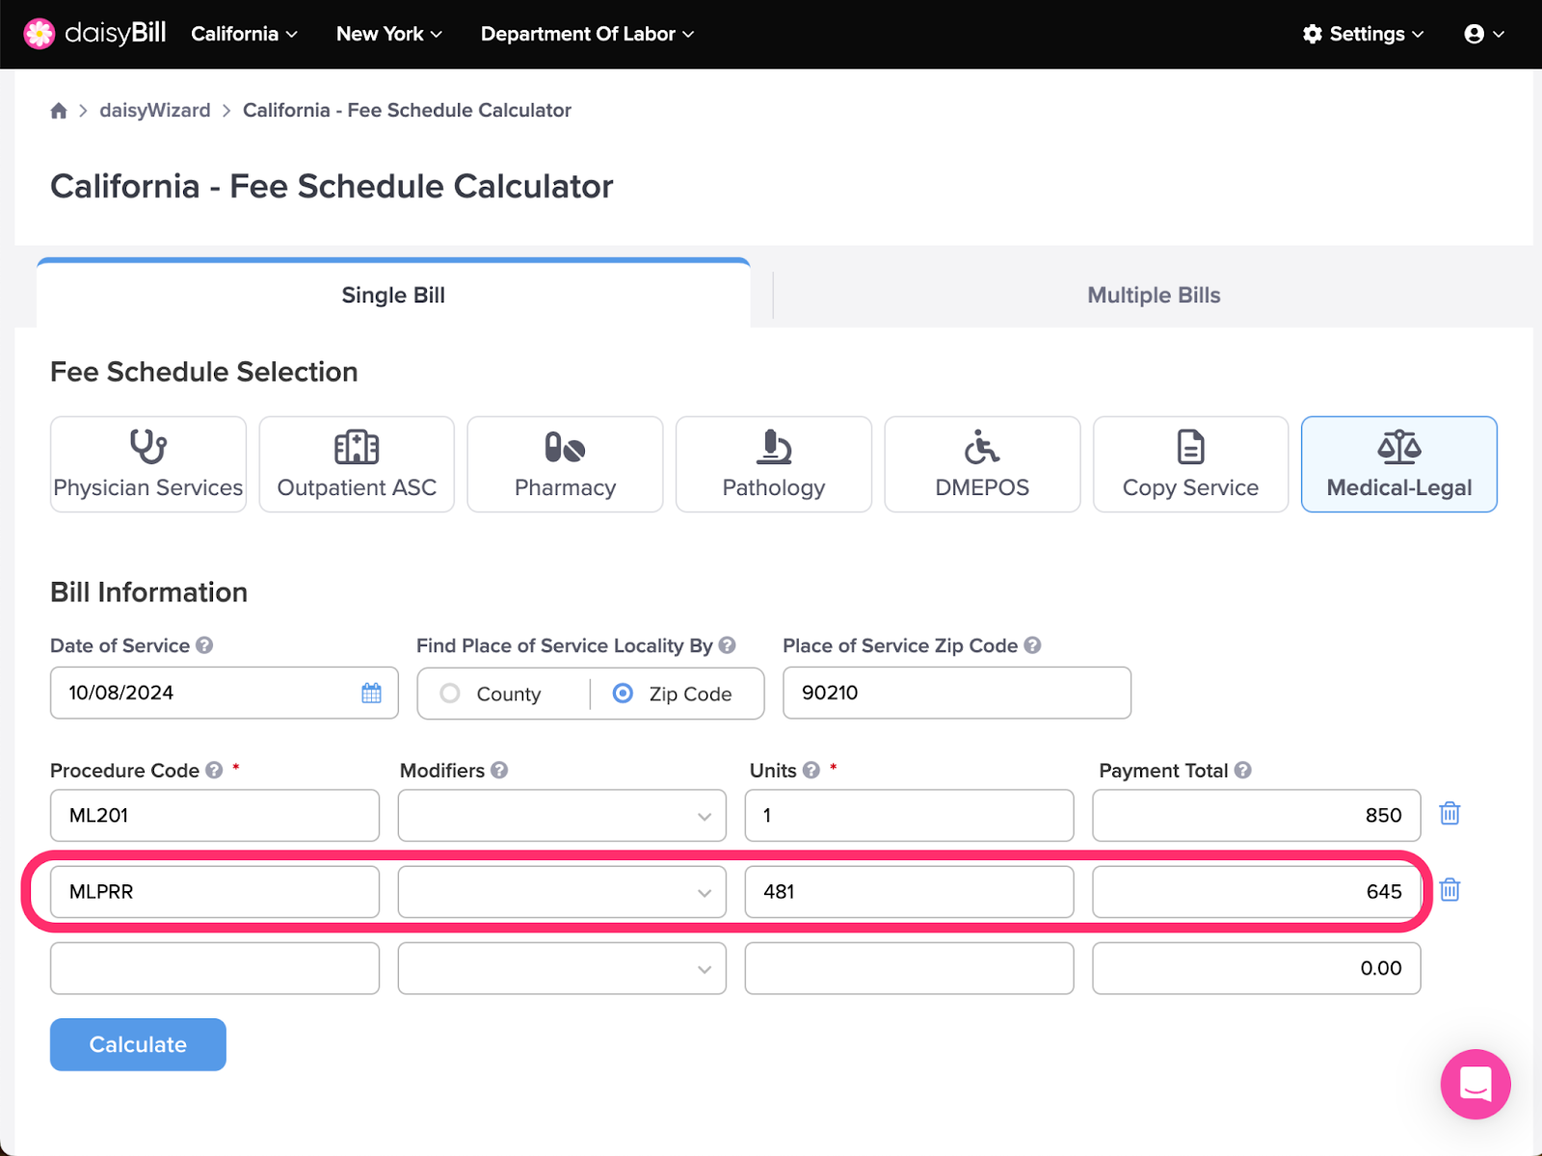Select Pathology fee schedule
Image resolution: width=1542 pixels, height=1156 pixels.
774,464
